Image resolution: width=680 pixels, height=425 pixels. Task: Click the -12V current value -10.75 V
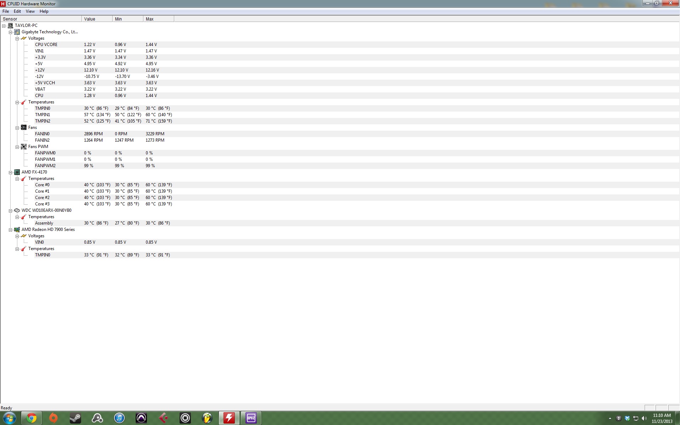pos(91,76)
